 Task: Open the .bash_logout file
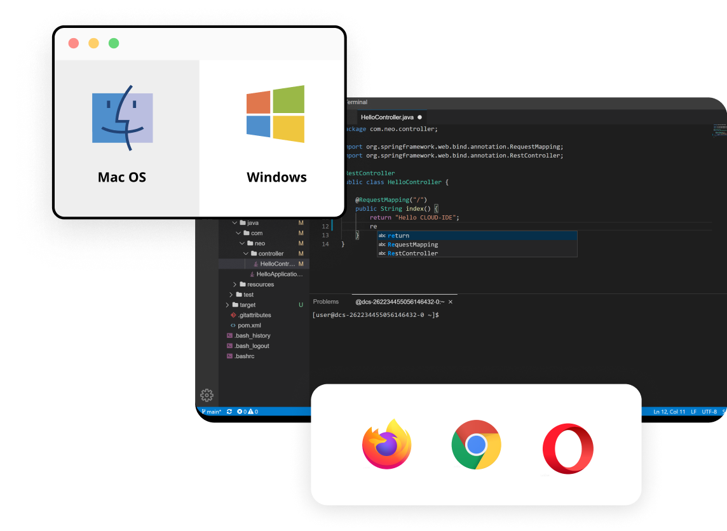248,346
